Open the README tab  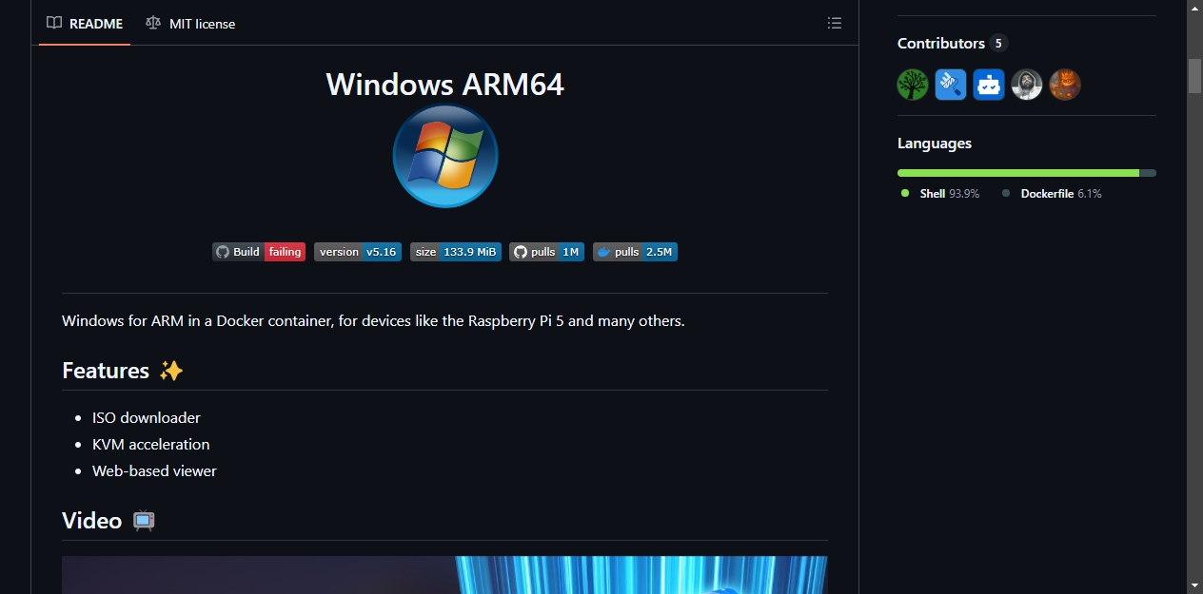pyautogui.click(x=85, y=24)
